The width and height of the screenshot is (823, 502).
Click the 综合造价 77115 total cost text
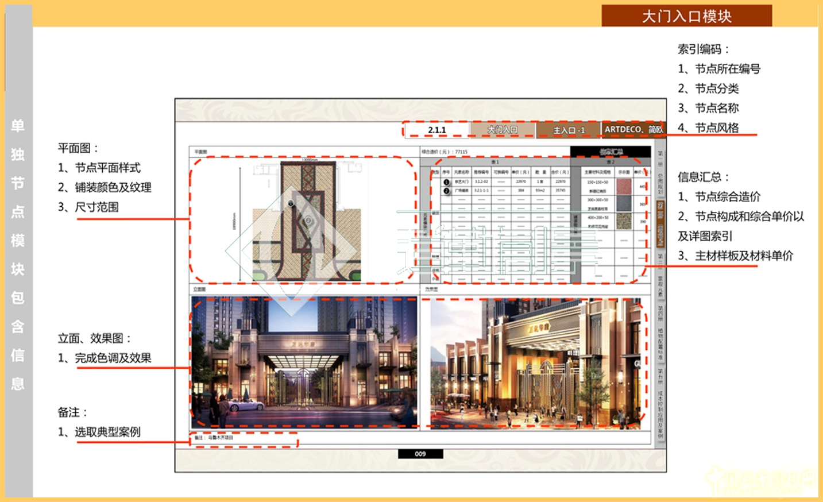coord(445,152)
